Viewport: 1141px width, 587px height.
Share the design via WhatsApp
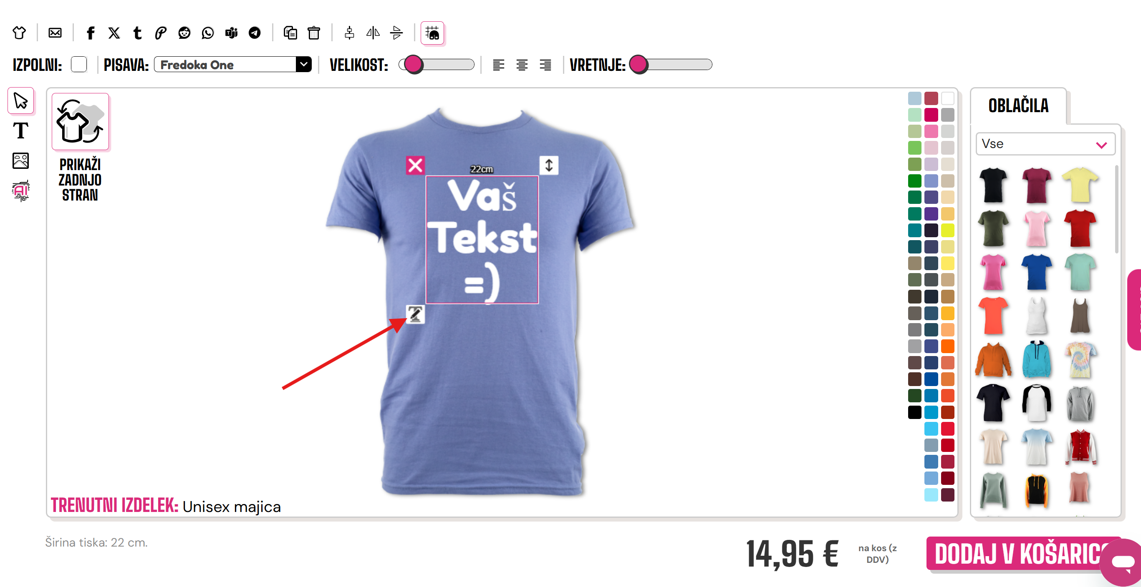[x=208, y=33]
